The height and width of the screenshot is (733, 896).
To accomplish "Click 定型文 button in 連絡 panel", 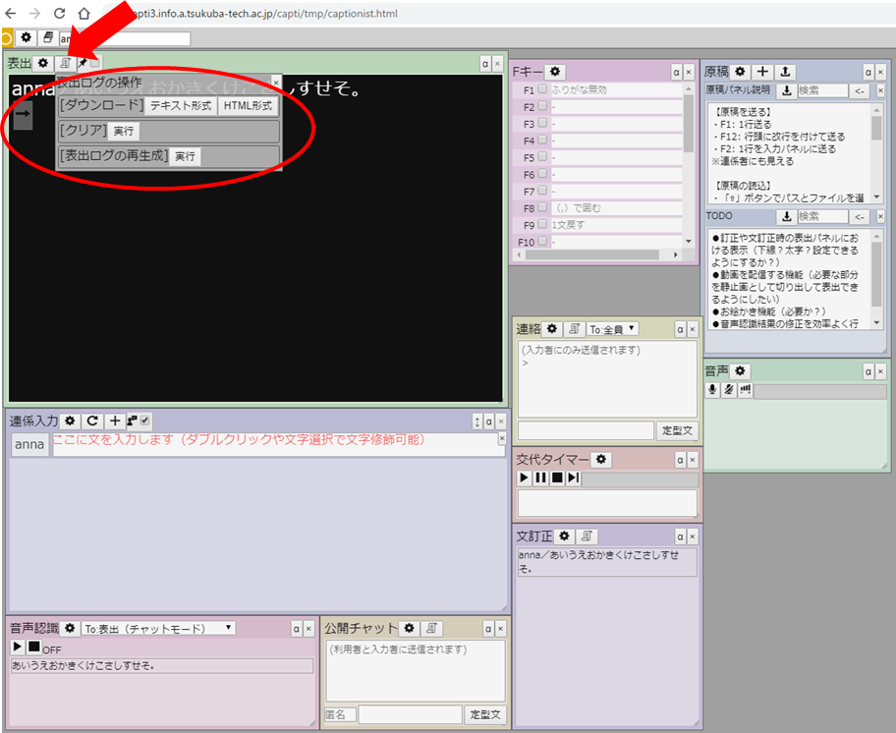I will (677, 430).
